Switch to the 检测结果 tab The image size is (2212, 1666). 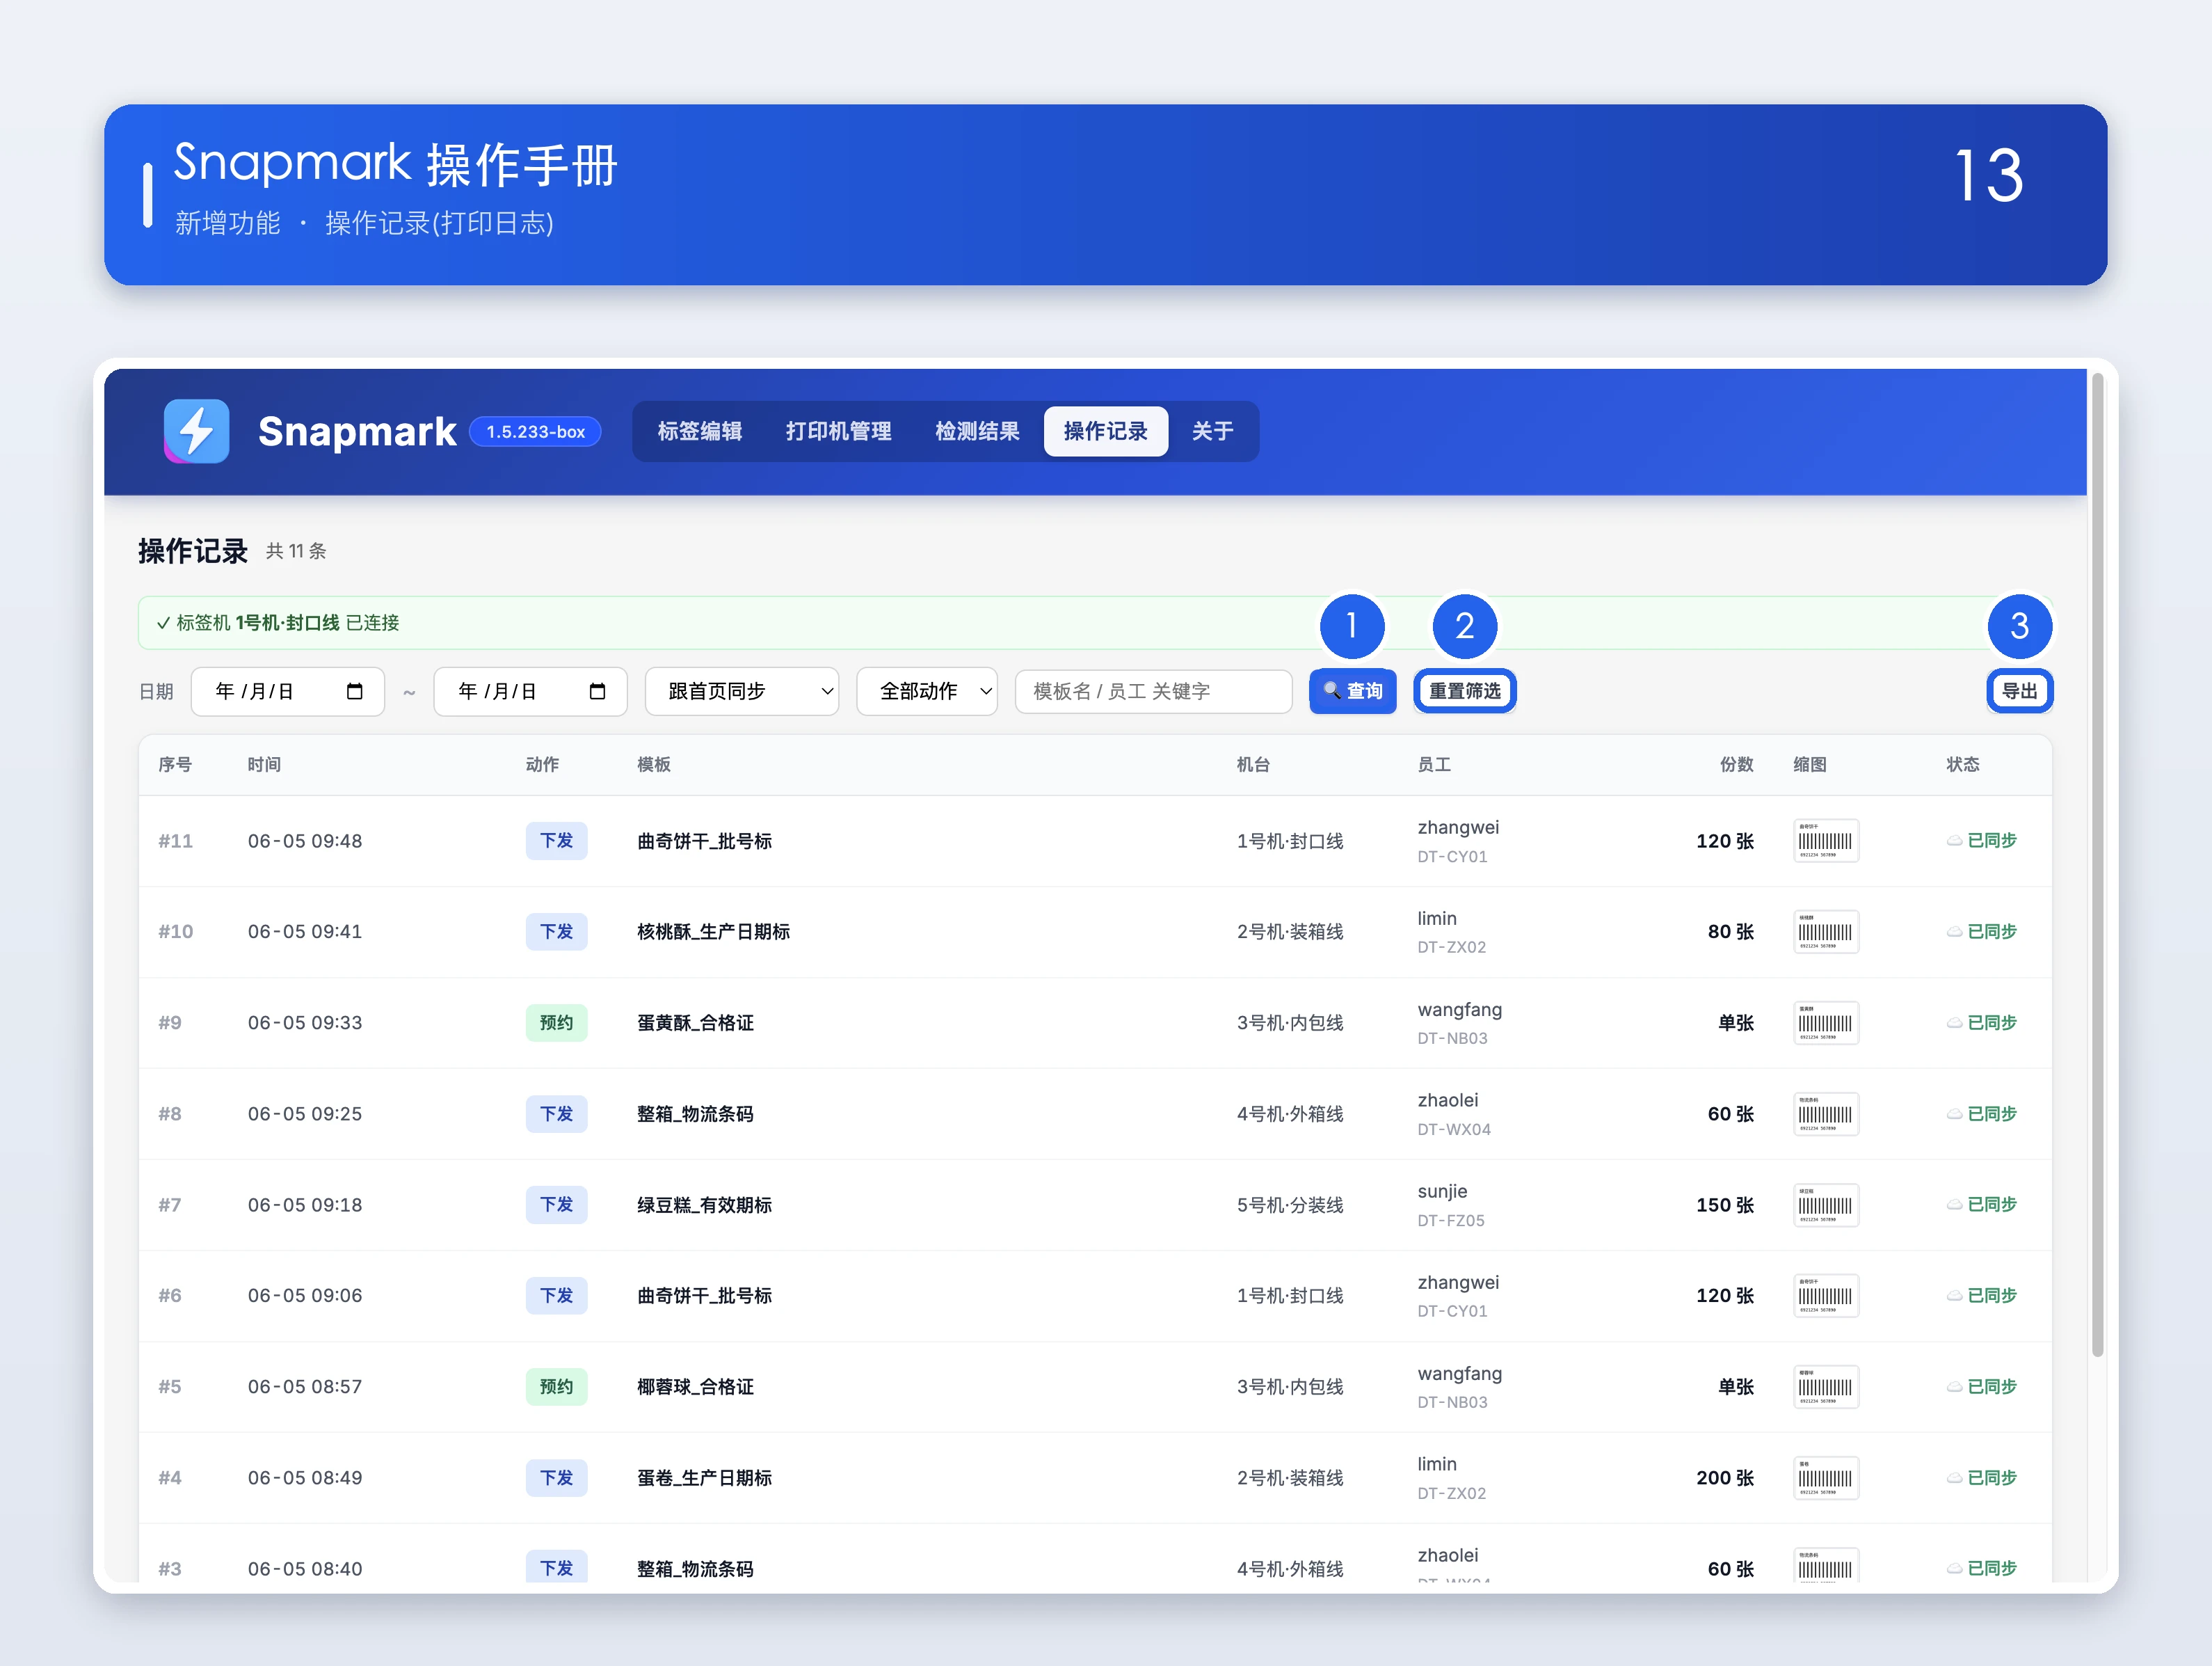click(x=977, y=431)
